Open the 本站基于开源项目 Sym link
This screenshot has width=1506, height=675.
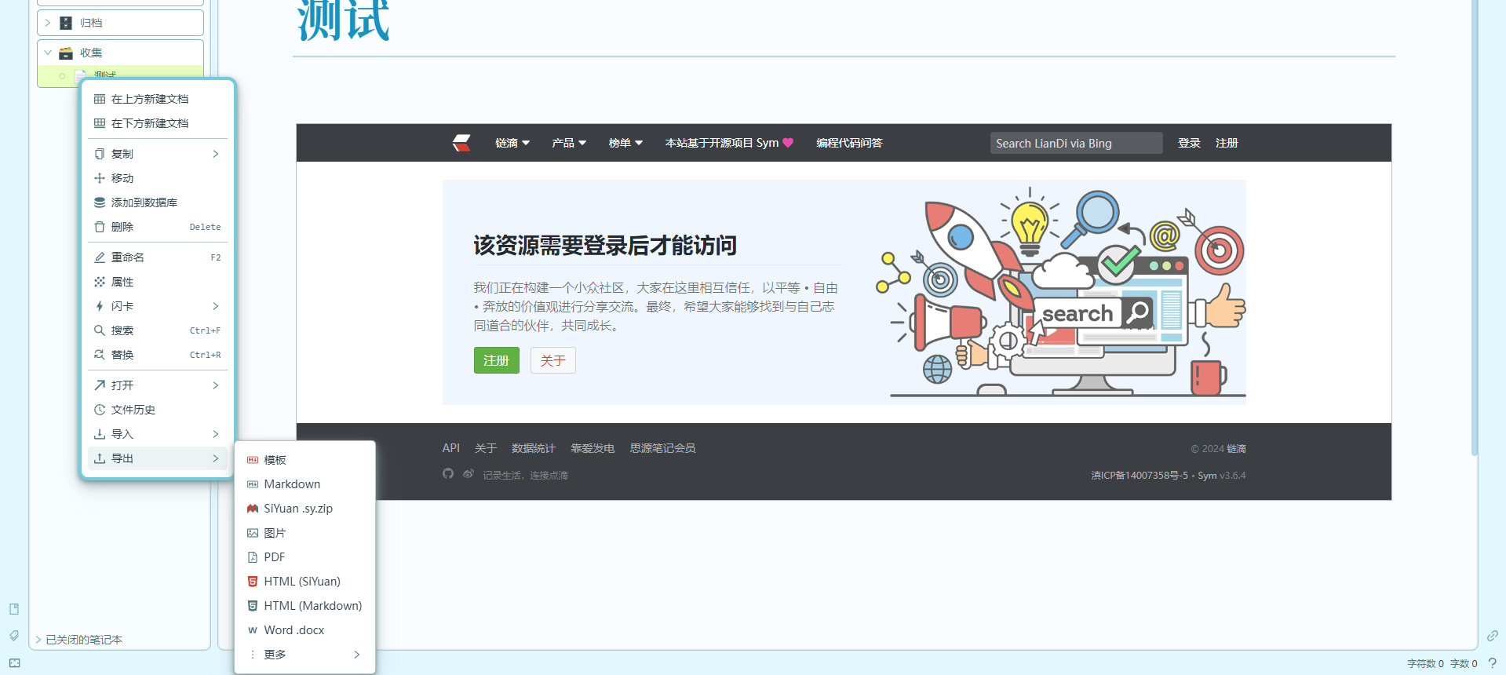[730, 143]
